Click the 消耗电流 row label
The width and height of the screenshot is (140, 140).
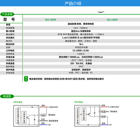(x=10, y=54)
